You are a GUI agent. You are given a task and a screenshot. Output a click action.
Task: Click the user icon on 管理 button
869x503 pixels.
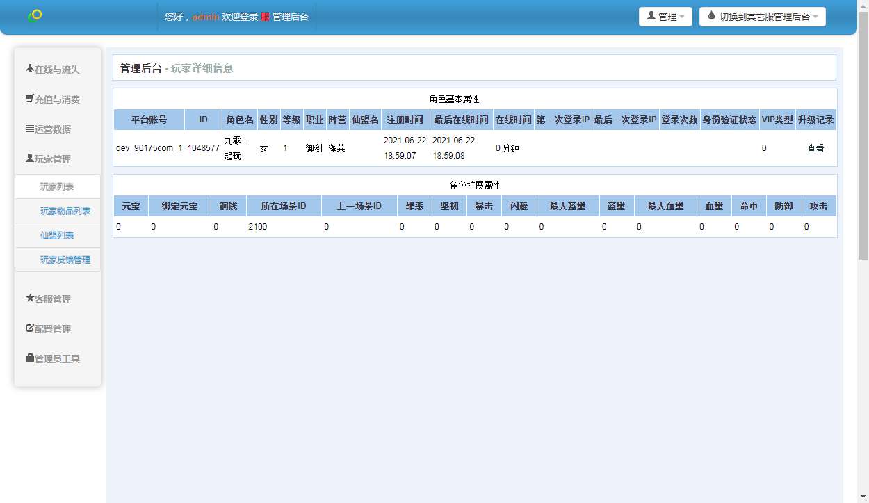[x=652, y=16]
